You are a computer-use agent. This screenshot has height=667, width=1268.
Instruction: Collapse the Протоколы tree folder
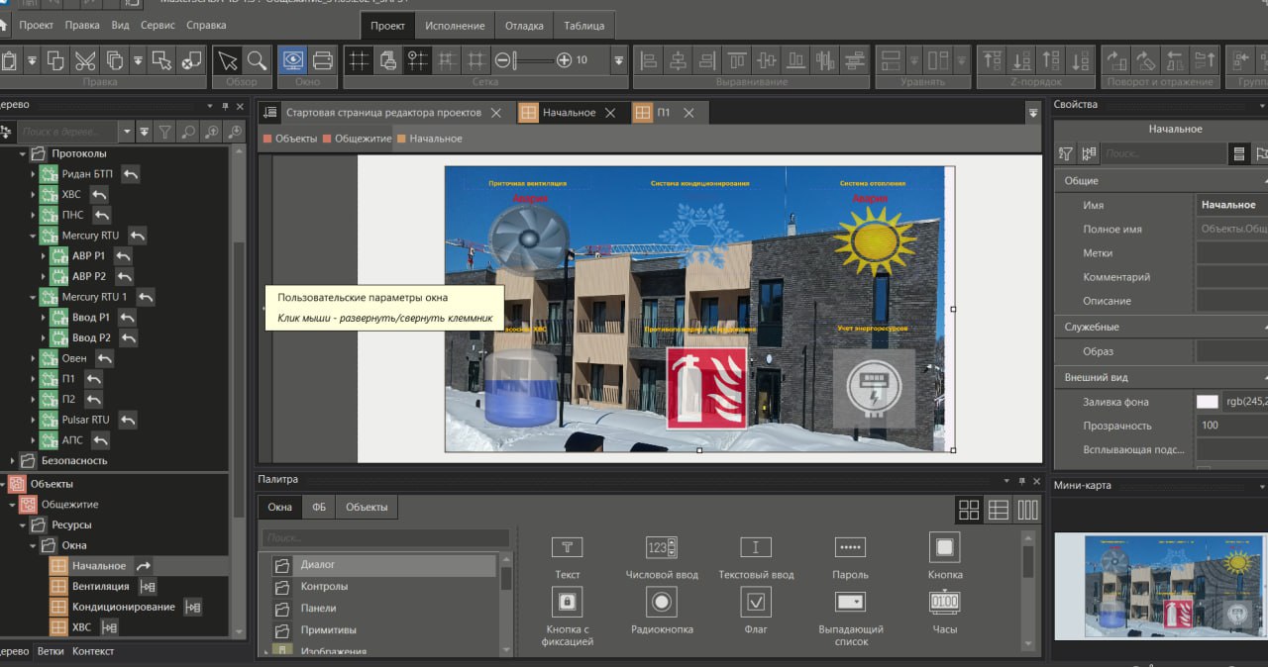pyautogui.click(x=22, y=153)
